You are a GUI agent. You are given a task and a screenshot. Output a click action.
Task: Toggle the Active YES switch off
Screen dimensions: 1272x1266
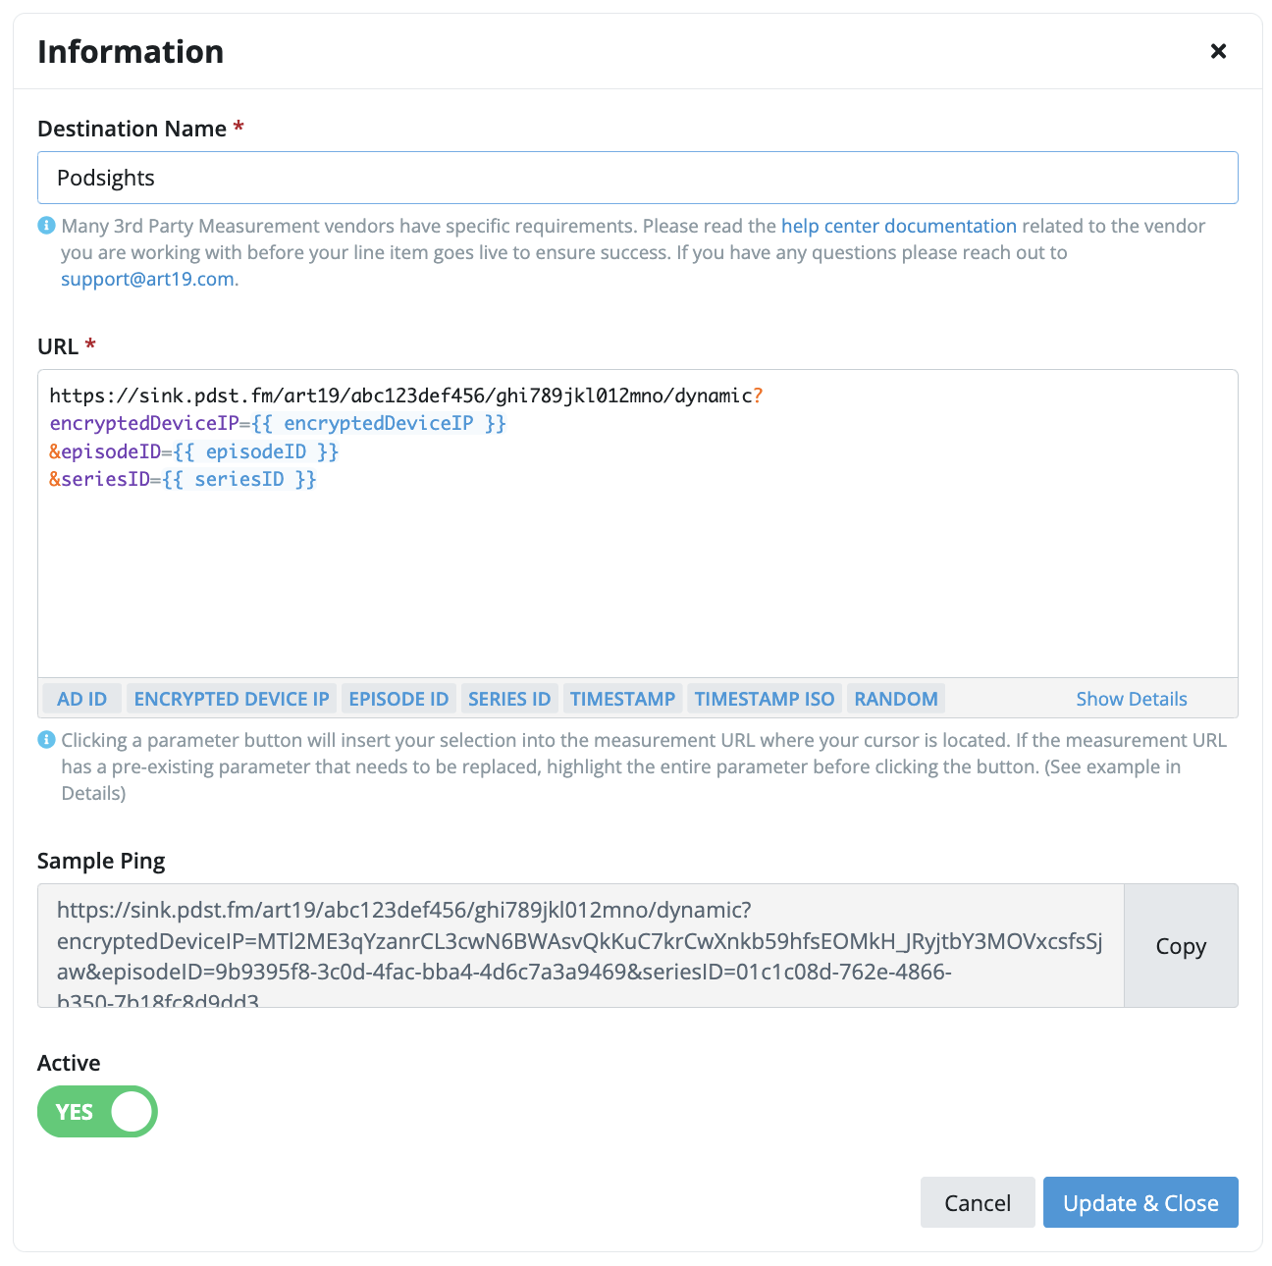click(97, 1112)
